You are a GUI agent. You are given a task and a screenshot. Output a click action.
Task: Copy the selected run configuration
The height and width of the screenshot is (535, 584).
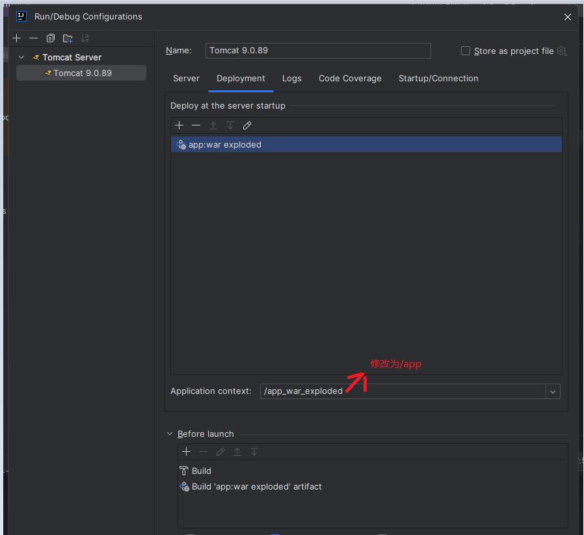[51, 38]
